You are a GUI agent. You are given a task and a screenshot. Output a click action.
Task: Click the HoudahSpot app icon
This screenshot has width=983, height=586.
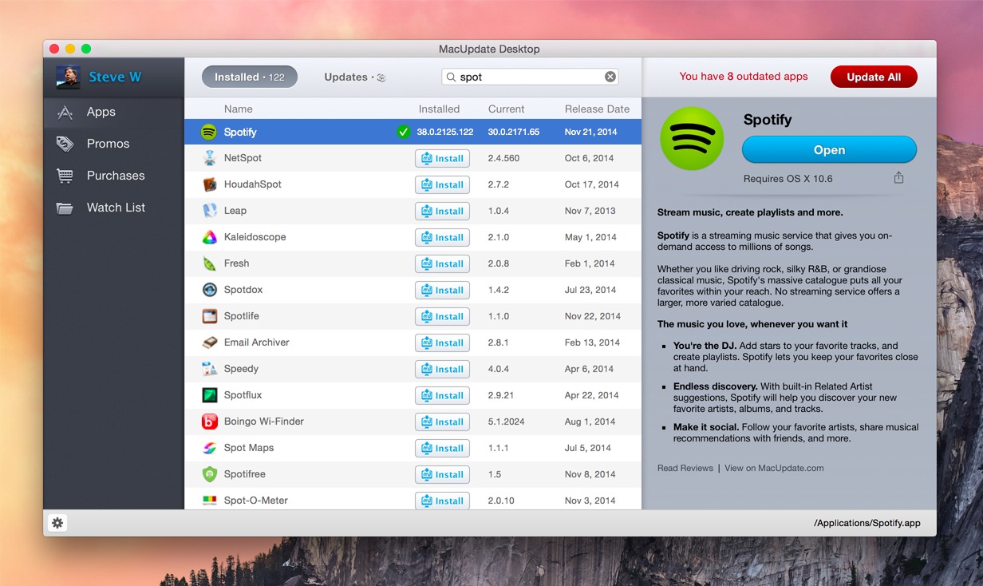click(209, 184)
